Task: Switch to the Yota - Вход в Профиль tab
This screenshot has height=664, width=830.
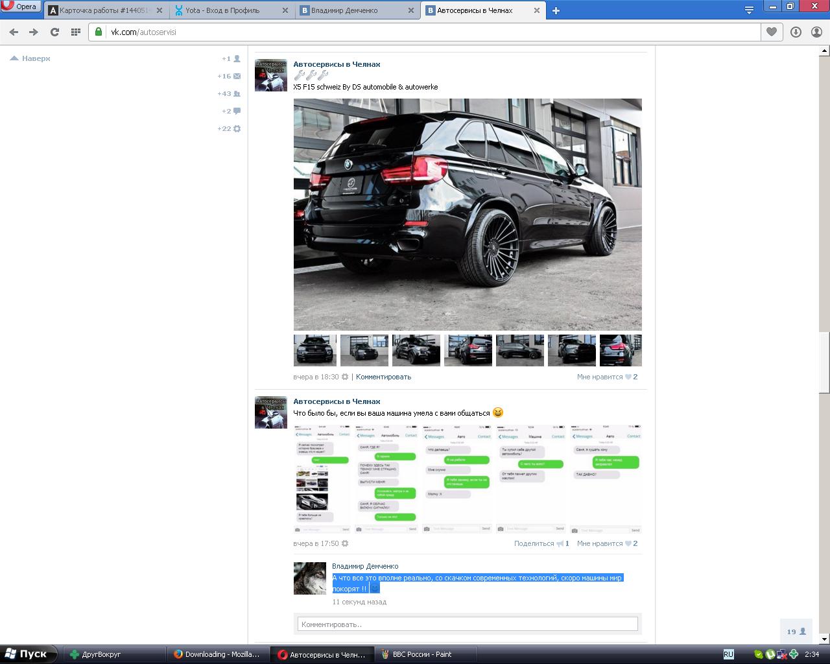Action: (232, 10)
